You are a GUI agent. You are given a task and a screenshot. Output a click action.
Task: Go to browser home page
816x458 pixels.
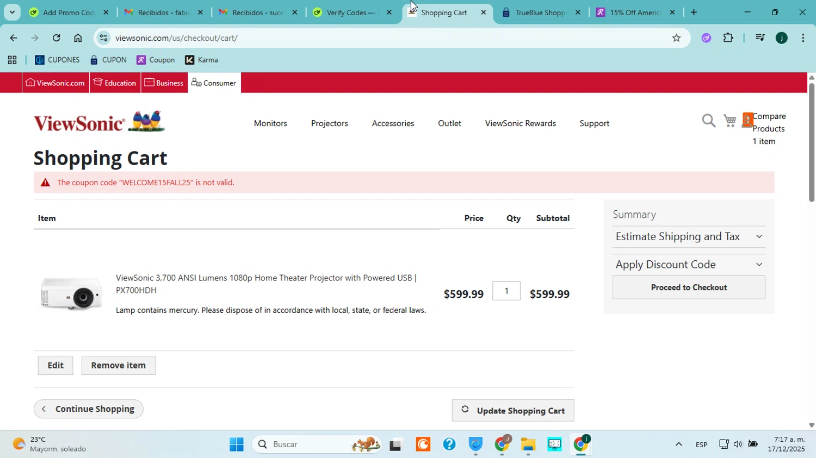click(78, 38)
